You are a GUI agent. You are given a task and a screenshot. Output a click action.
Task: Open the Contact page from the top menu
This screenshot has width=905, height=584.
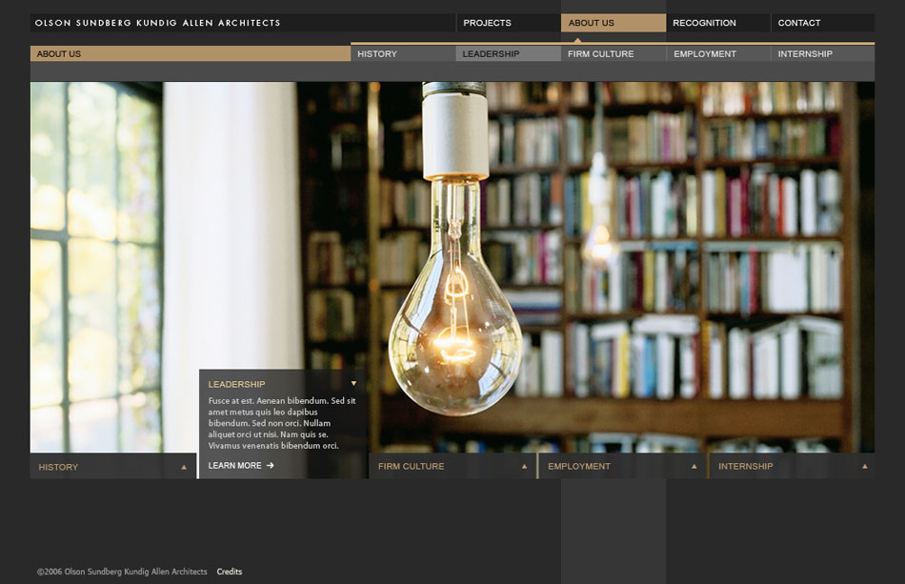click(x=798, y=23)
